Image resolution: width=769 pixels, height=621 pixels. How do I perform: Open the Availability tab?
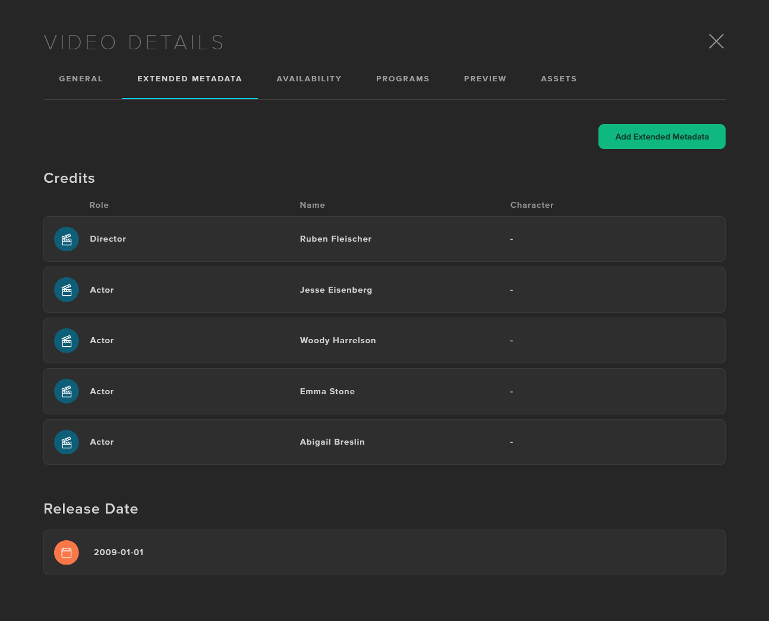(309, 79)
